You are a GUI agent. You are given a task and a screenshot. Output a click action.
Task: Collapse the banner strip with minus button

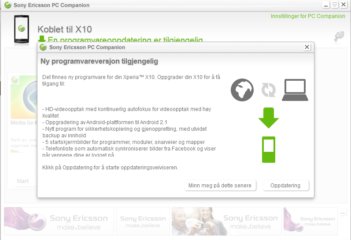343,213
